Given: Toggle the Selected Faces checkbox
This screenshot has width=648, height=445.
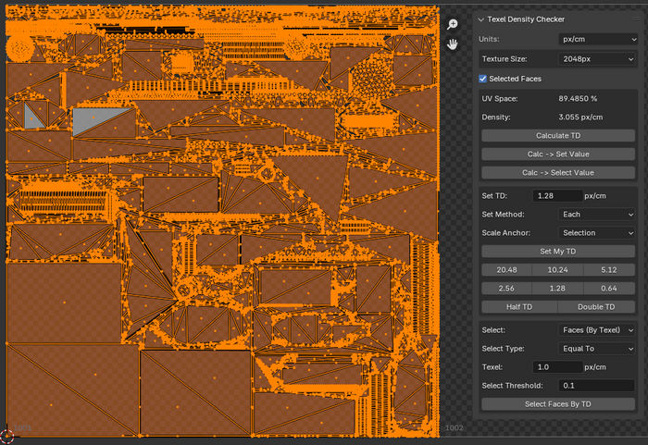Looking at the screenshot, I should (483, 79).
